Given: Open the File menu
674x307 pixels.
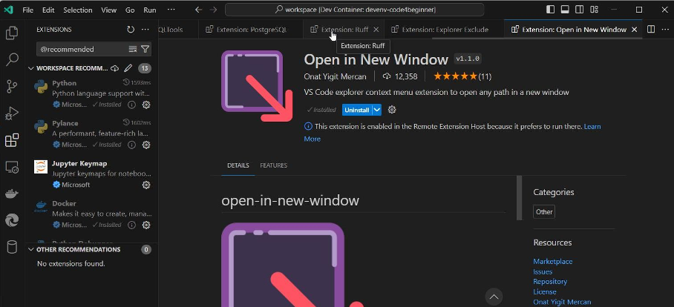Looking at the screenshot, I should 28,10.
